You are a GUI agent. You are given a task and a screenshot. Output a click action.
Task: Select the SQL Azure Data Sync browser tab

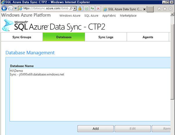(x=124, y=9)
